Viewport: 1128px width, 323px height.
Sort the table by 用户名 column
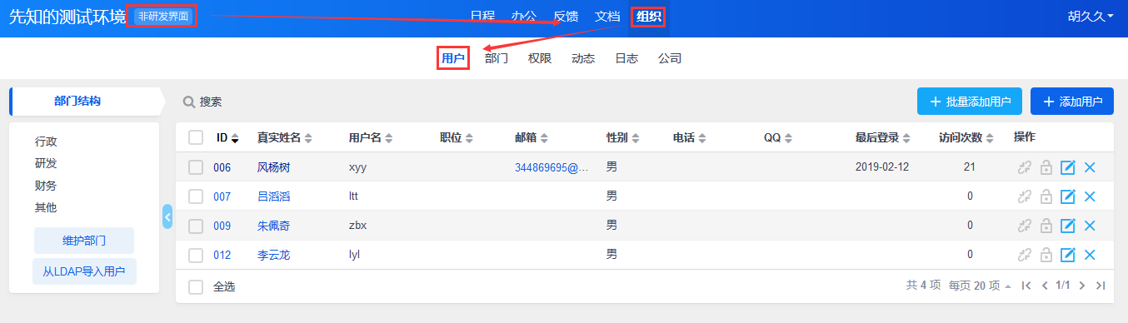pos(371,137)
